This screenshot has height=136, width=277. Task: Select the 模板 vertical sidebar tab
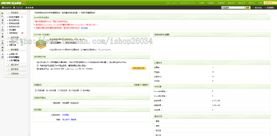click(2, 49)
